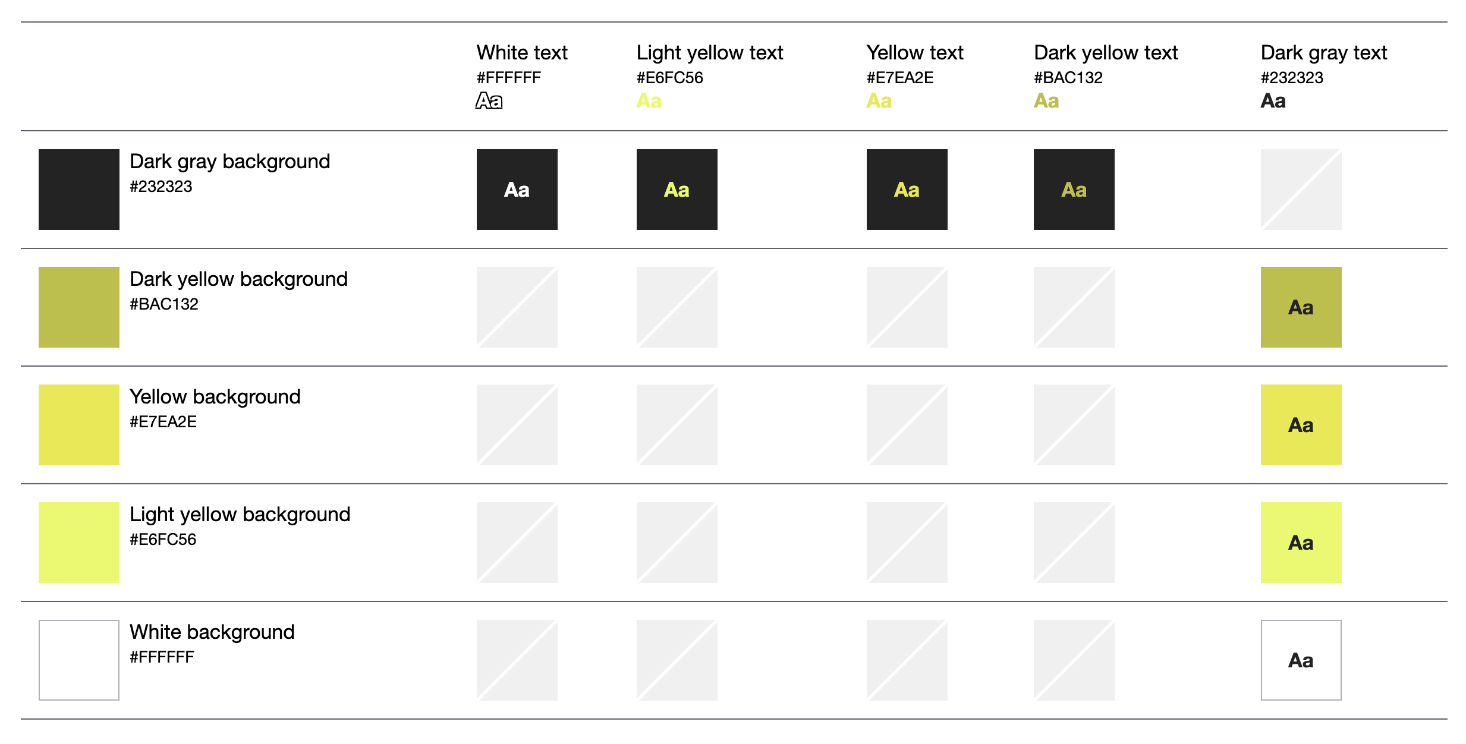Click light yellow text on dark gray tile
This screenshot has width=1466, height=744.
click(x=677, y=190)
